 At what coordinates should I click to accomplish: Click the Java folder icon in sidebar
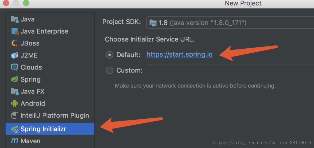coord(15,19)
